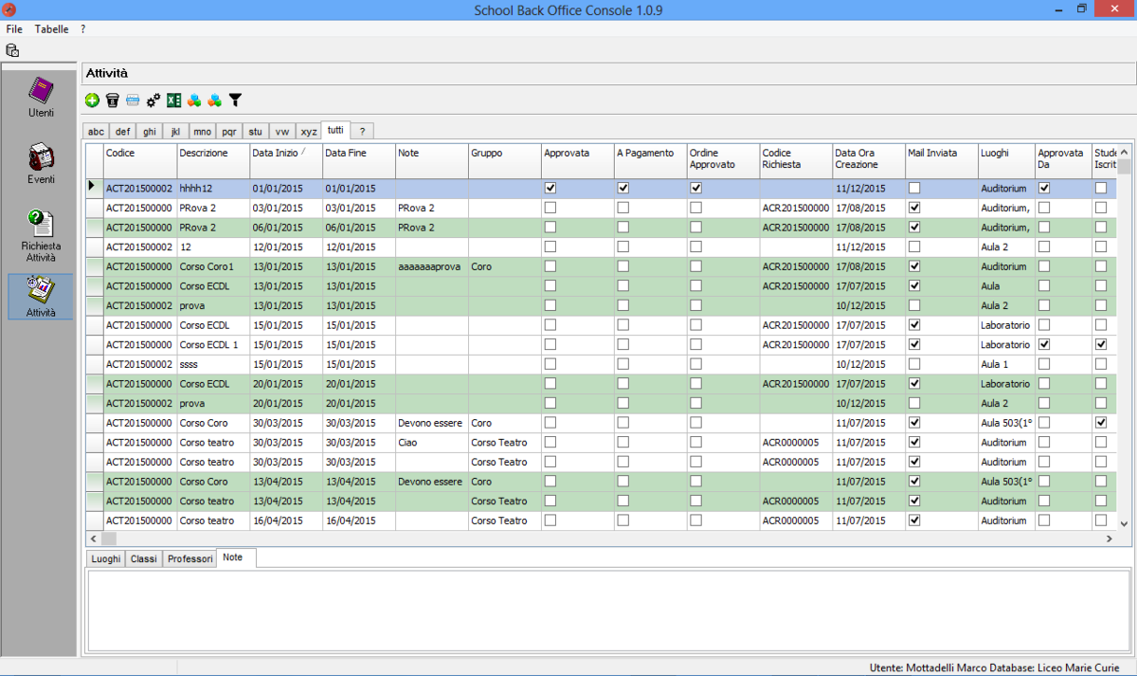Toggle Approvata Da for the hhhh12 row

[x=1044, y=188]
